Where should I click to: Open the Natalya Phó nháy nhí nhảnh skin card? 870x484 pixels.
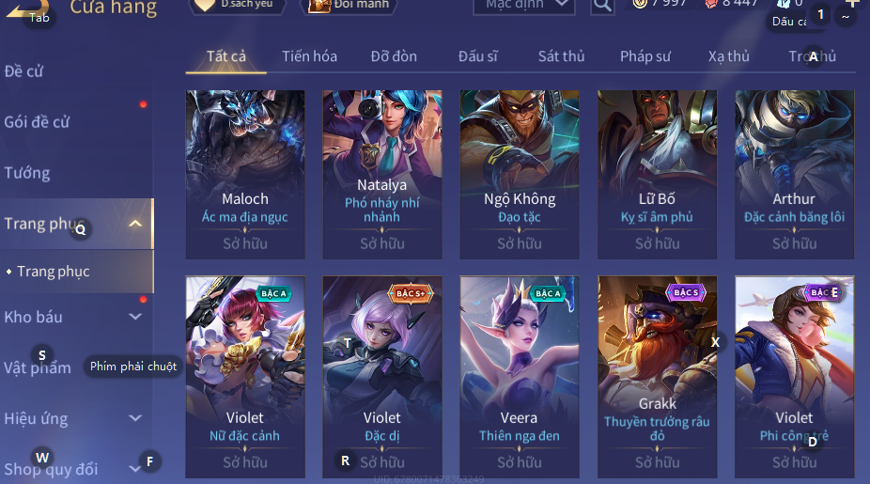click(382, 174)
